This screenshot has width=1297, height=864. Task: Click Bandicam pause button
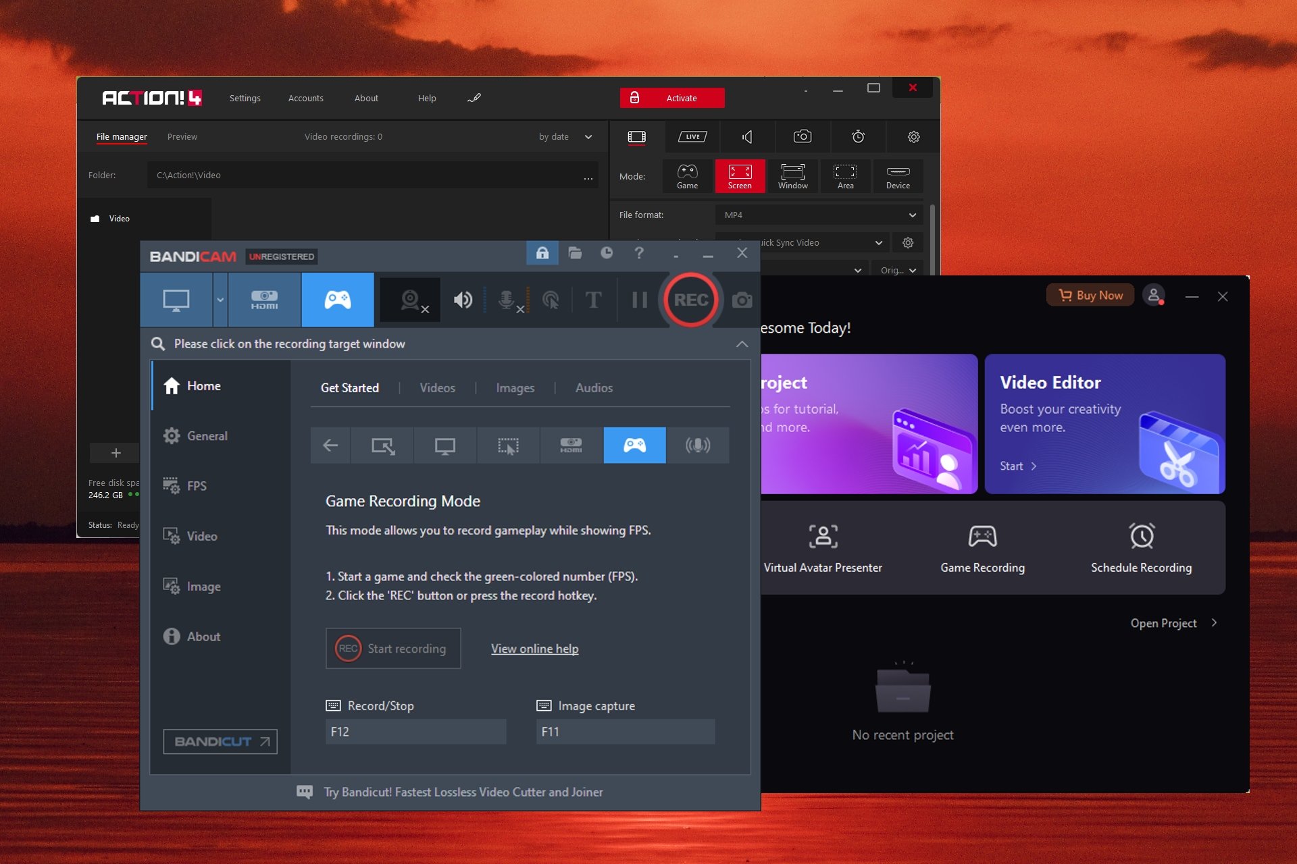tap(639, 300)
